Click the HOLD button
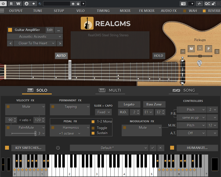Image resolution: width=221 pixels, height=177 pixels. click(x=159, y=56)
